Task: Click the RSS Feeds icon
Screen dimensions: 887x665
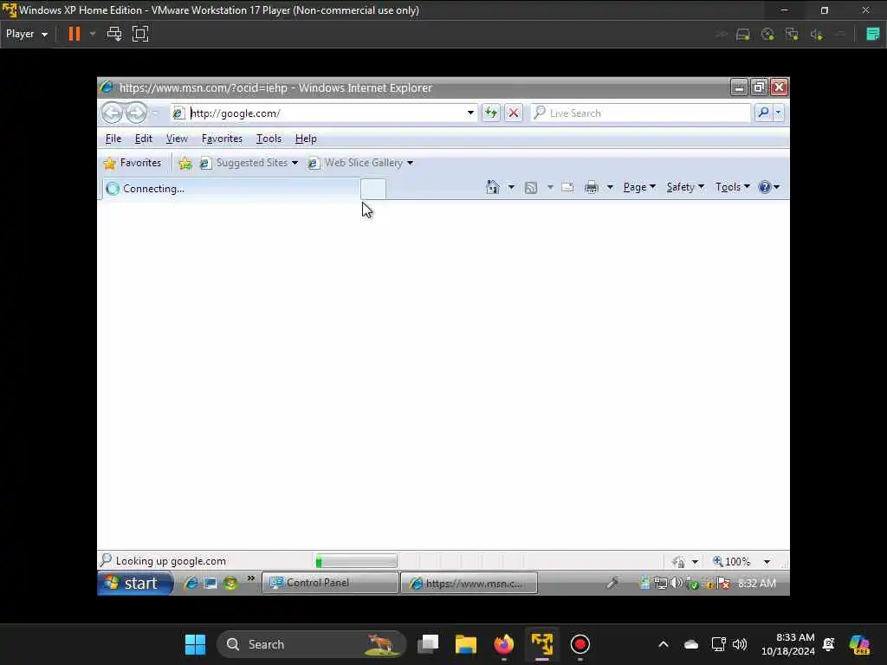Action: 531,187
